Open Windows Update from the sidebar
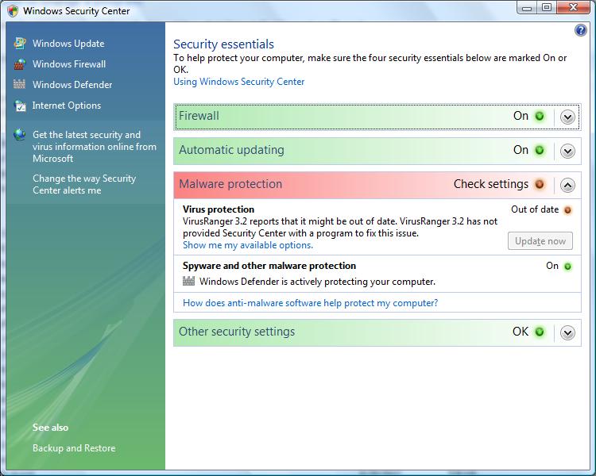Image resolution: width=596 pixels, height=476 pixels. [x=68, y=44]
